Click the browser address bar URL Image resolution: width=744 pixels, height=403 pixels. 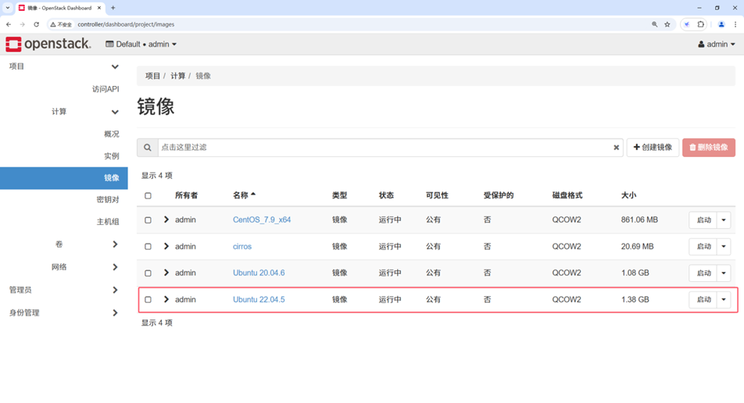pos(126,24)
